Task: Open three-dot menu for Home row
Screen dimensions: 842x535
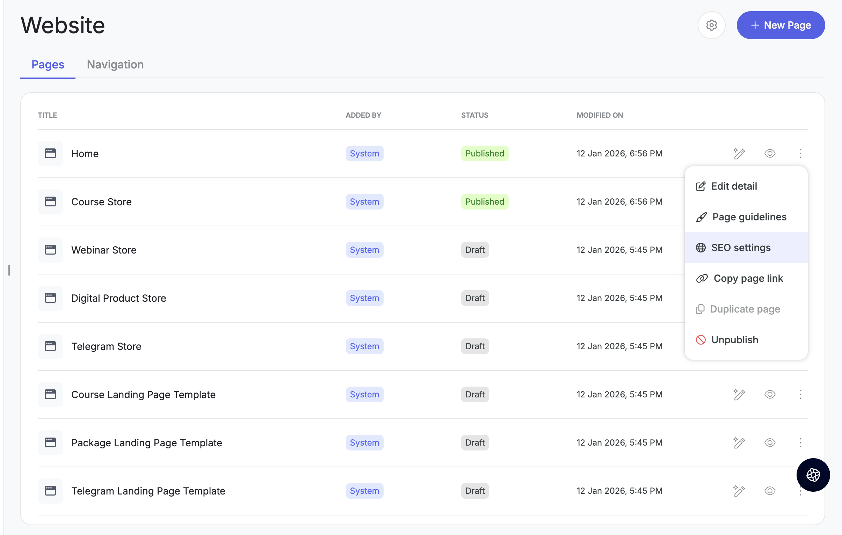Action: click(800, 153)
